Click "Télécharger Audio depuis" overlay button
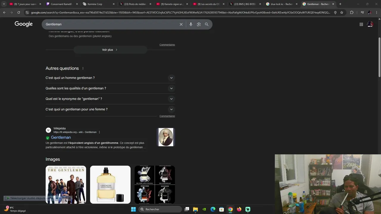The image size is (381, 214). pyautogui.click(x=35, y=198)
